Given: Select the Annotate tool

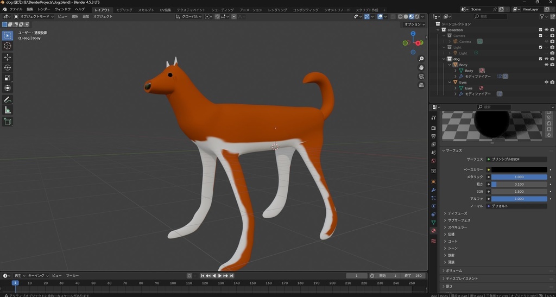Looking at the screenshot, I should tap(8, 100).
